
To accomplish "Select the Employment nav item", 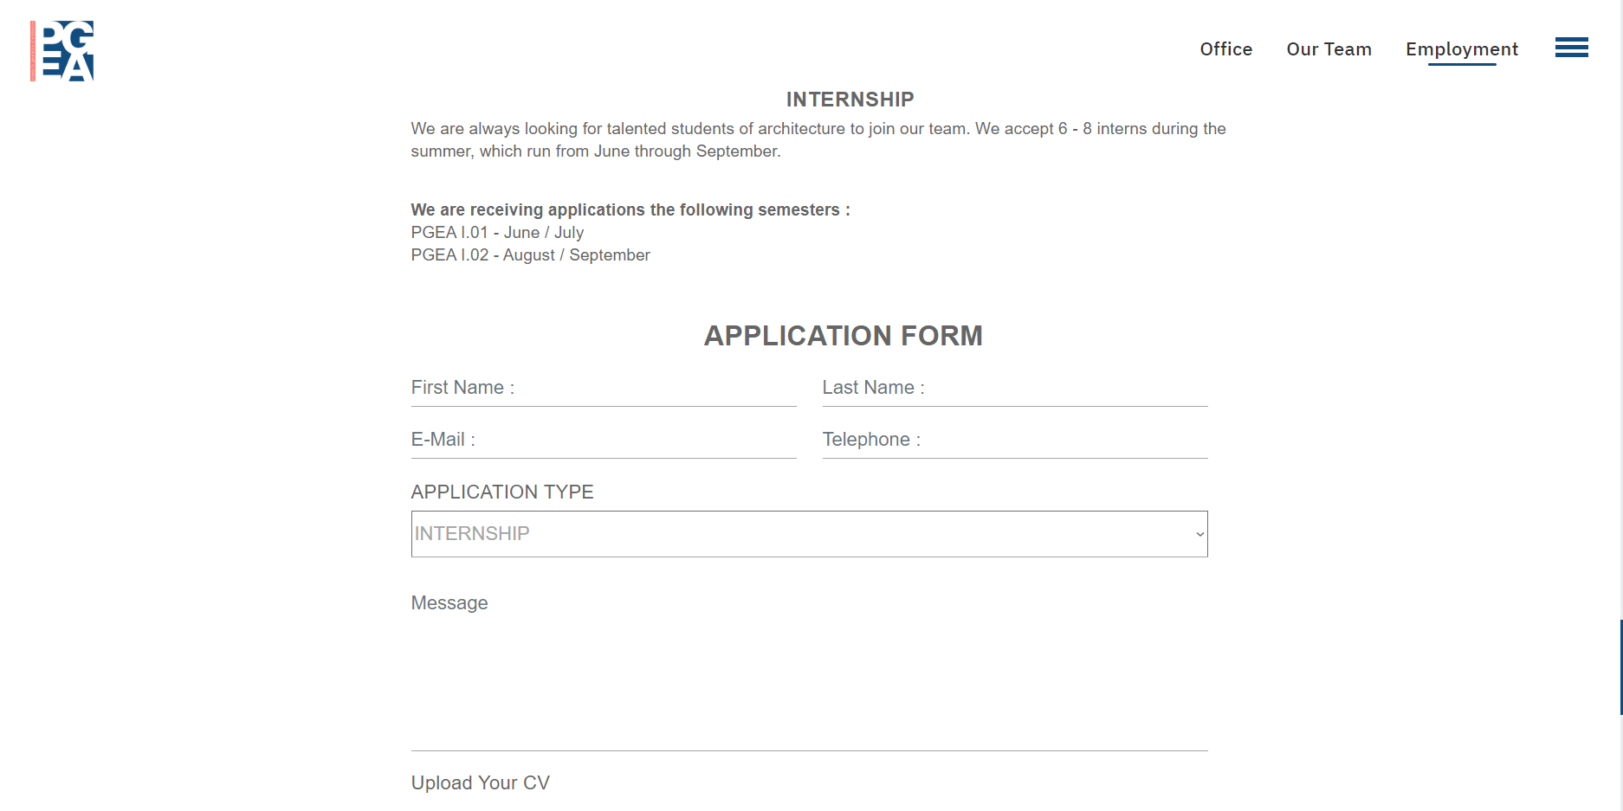I will point(1461,49).
